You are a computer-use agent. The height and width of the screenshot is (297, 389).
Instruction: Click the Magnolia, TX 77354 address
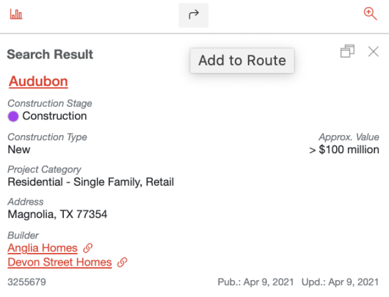coord(57,214)
